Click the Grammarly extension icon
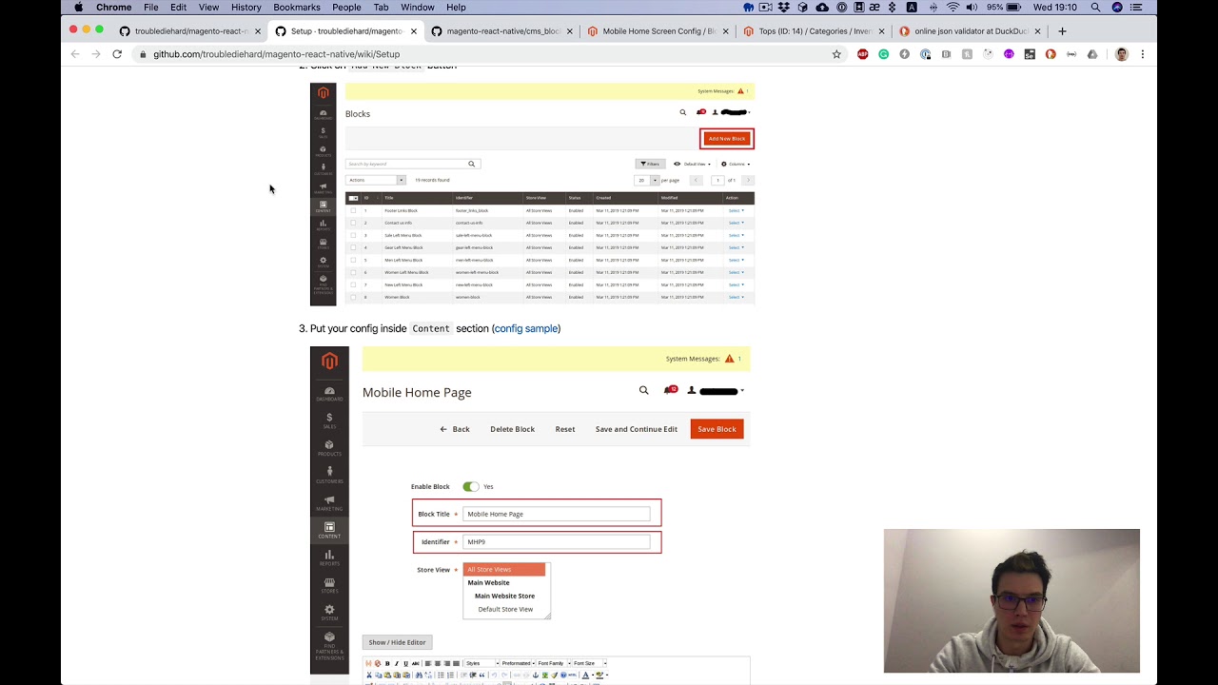 click(x=884, y=54)
